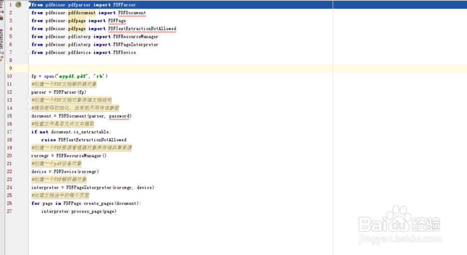Click 'interpreter.process_page(page)' on line 27
The height and width of the screenshot is (255, 467).
78,211
